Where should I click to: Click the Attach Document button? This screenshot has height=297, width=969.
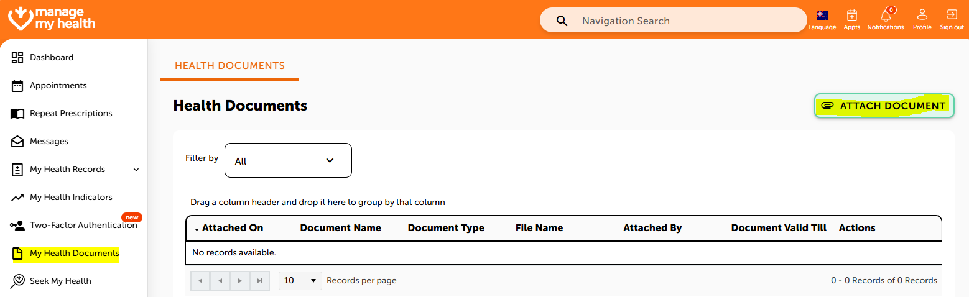tap(884, 106)
